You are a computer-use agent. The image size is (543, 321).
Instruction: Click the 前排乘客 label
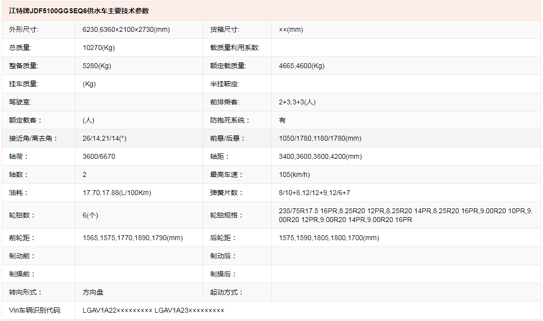pyautogui.click(x=225, y=102)
